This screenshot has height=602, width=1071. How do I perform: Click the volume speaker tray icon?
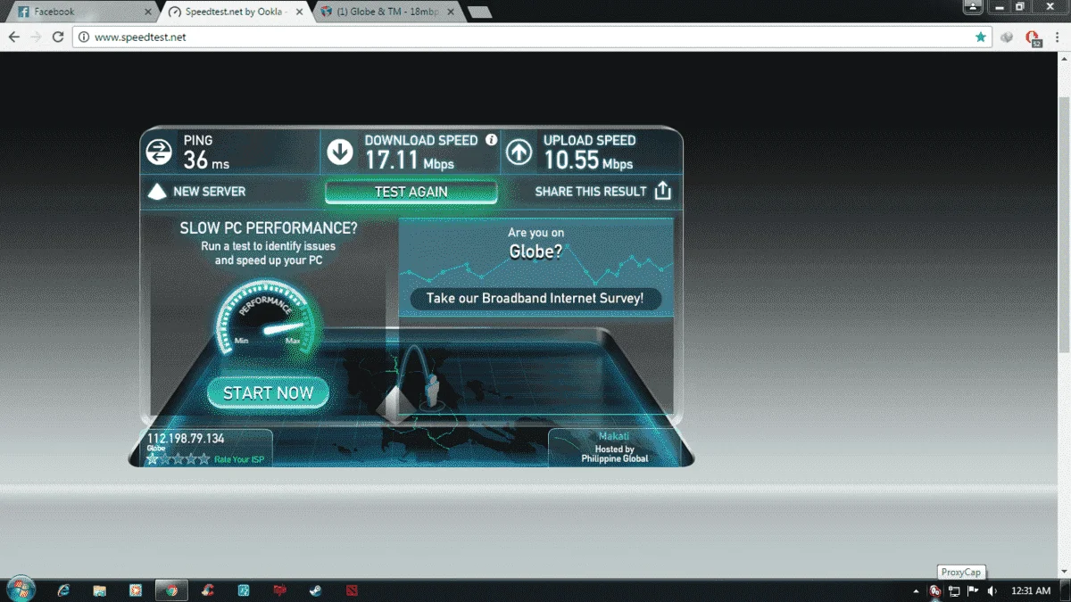pos(992,590)
